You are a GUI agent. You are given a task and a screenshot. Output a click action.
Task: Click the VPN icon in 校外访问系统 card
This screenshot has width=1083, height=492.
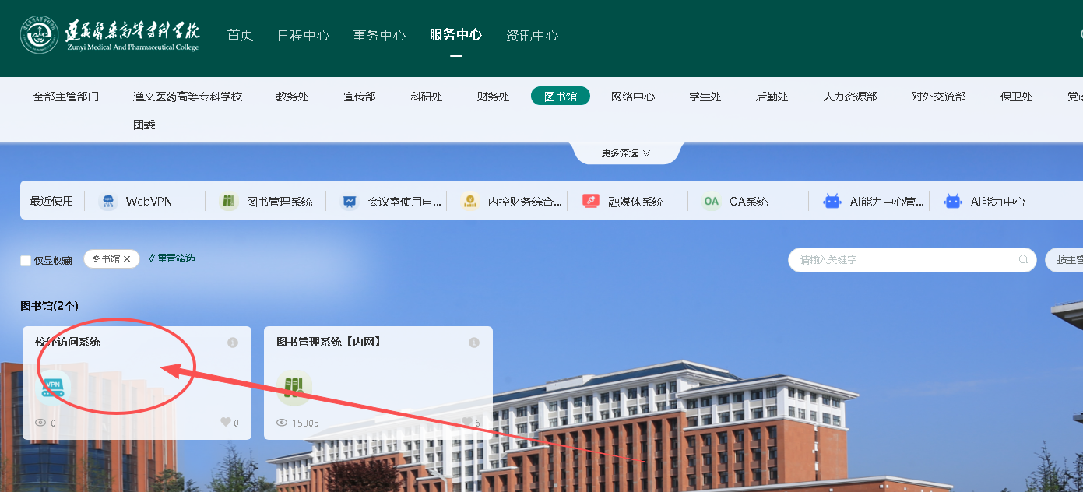pyautogui.click(x=53, y=387)
